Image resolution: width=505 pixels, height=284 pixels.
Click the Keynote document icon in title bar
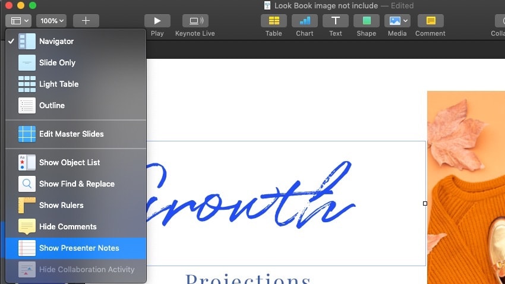tap(267, 5)
